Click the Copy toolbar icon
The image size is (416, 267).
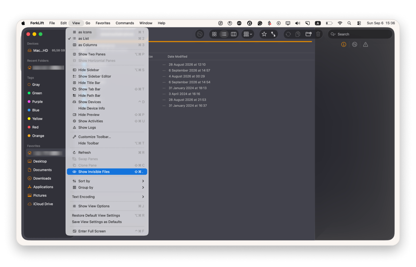298,34
